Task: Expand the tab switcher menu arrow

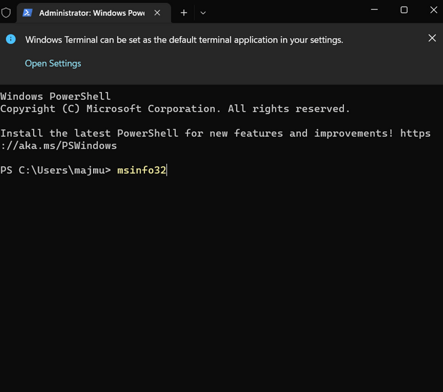Action: [x=203, y=13]
